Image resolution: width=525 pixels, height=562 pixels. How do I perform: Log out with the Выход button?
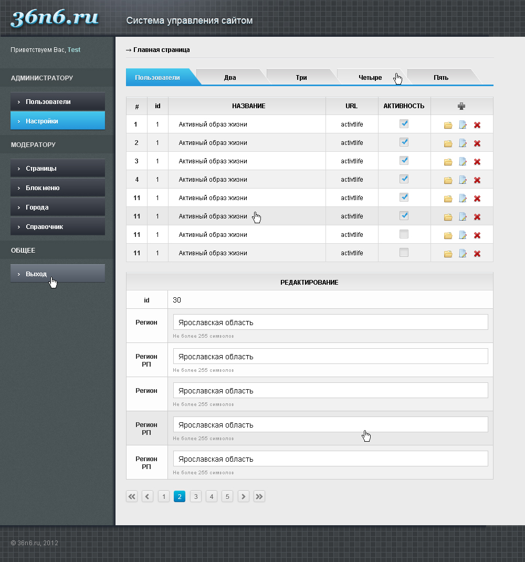pos(58,274)
